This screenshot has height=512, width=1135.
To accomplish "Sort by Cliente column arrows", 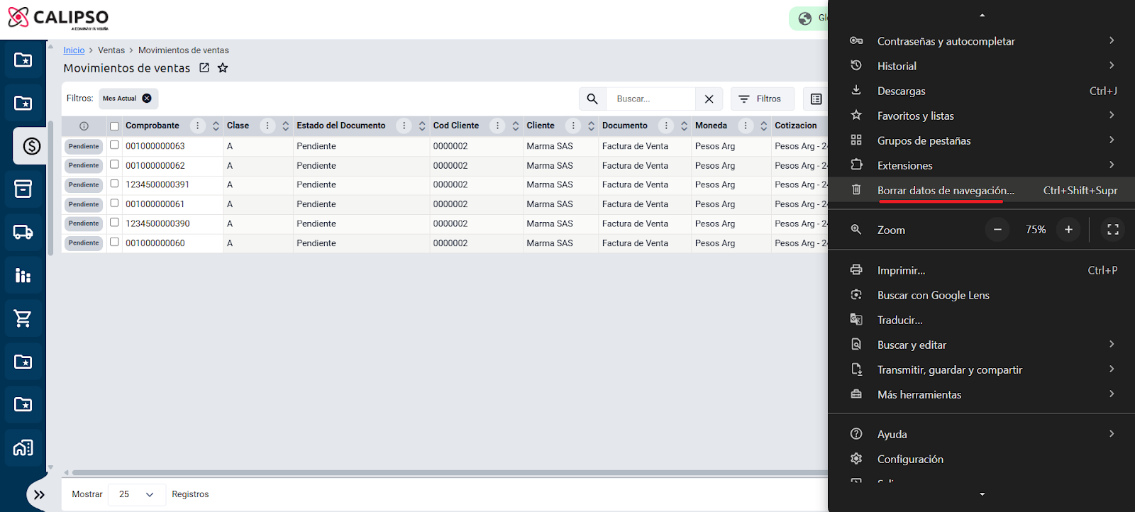I will coord(591,126).
